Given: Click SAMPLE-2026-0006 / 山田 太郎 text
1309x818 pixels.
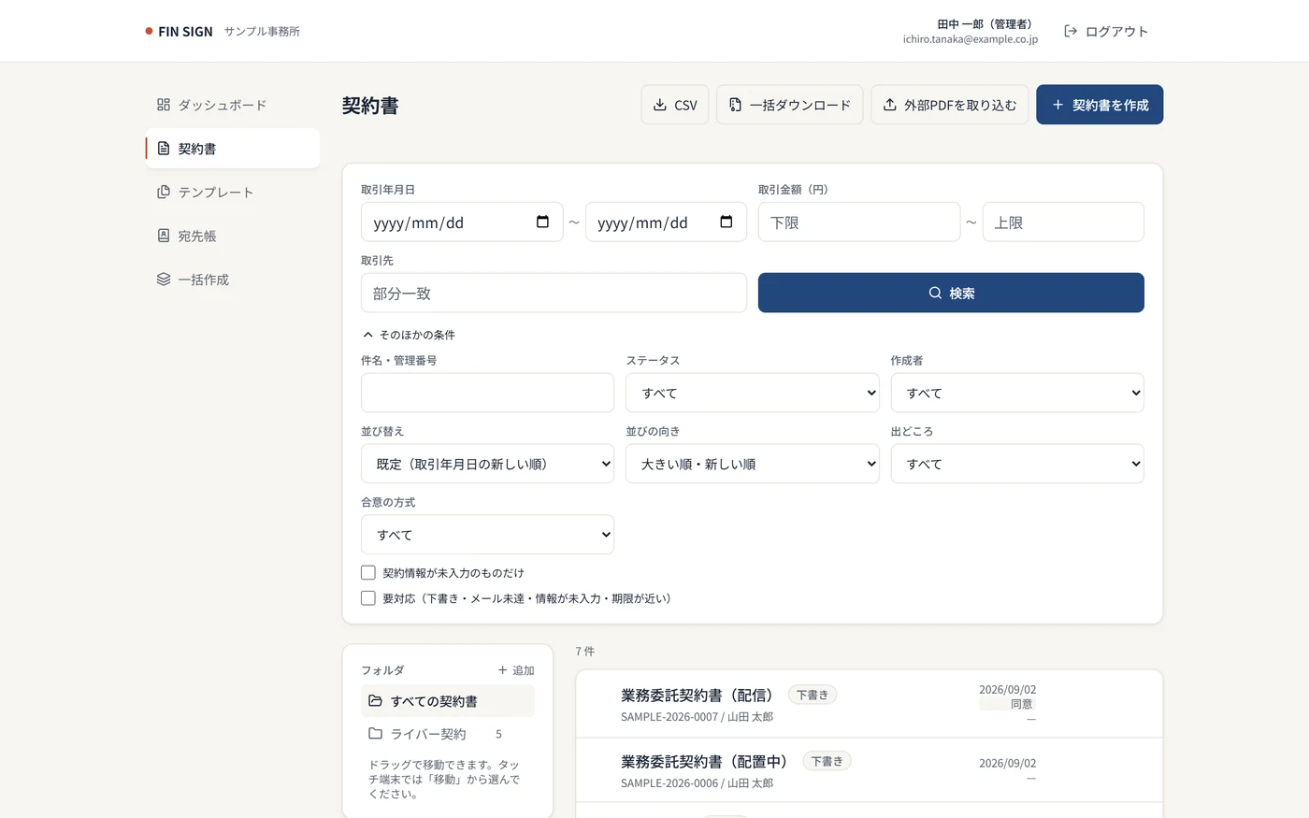Looking at the screenshot, I should coord(697,783).
